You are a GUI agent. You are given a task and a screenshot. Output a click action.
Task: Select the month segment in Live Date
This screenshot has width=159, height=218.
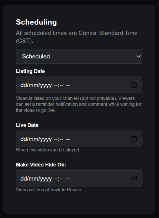pyautogui.click(x=31, y=139)
